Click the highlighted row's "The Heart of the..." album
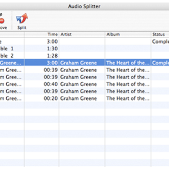169x169 pixels. click(128, 63)
